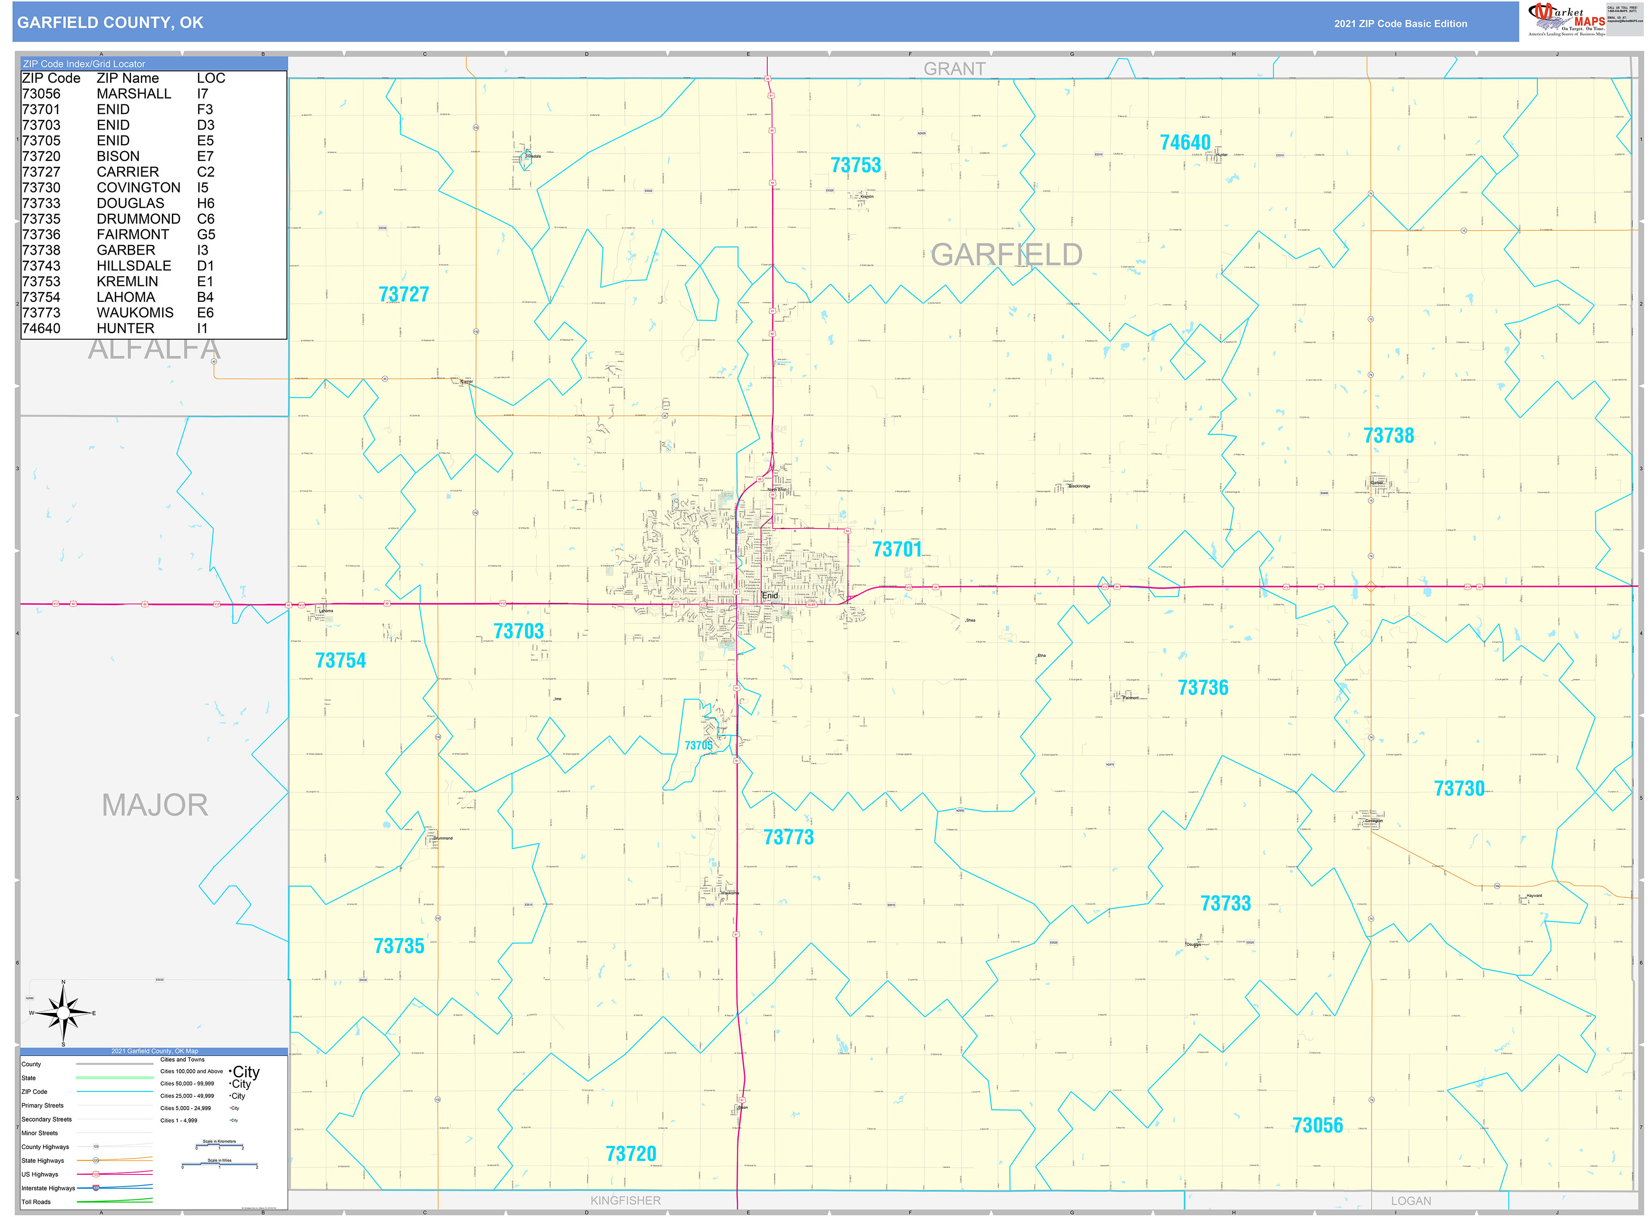
Task: Click the blue 73727 ZIP label on the map
Action: (x=404, y=295)
